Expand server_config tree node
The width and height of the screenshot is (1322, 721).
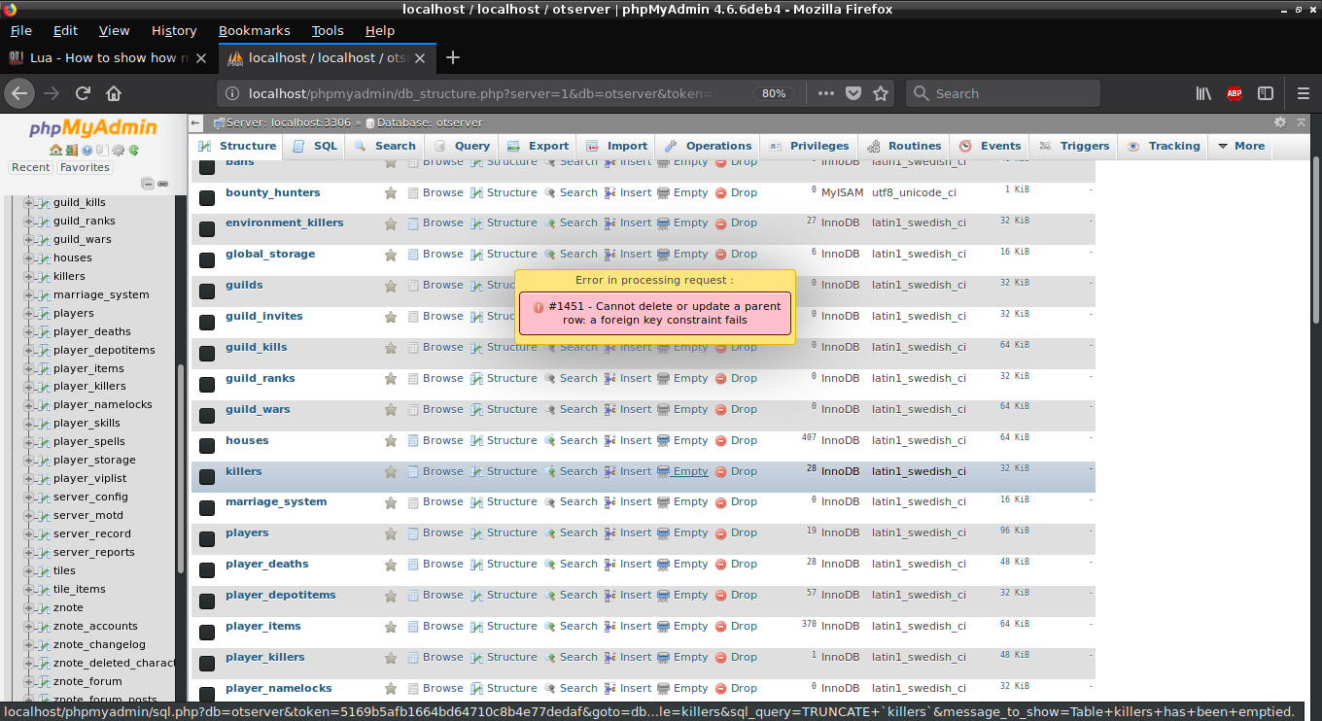point(28,497)
